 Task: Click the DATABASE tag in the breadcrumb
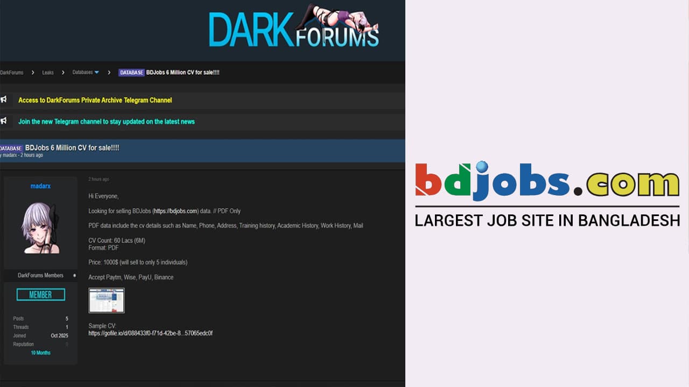pyautogui.click(x=131, y=73)
